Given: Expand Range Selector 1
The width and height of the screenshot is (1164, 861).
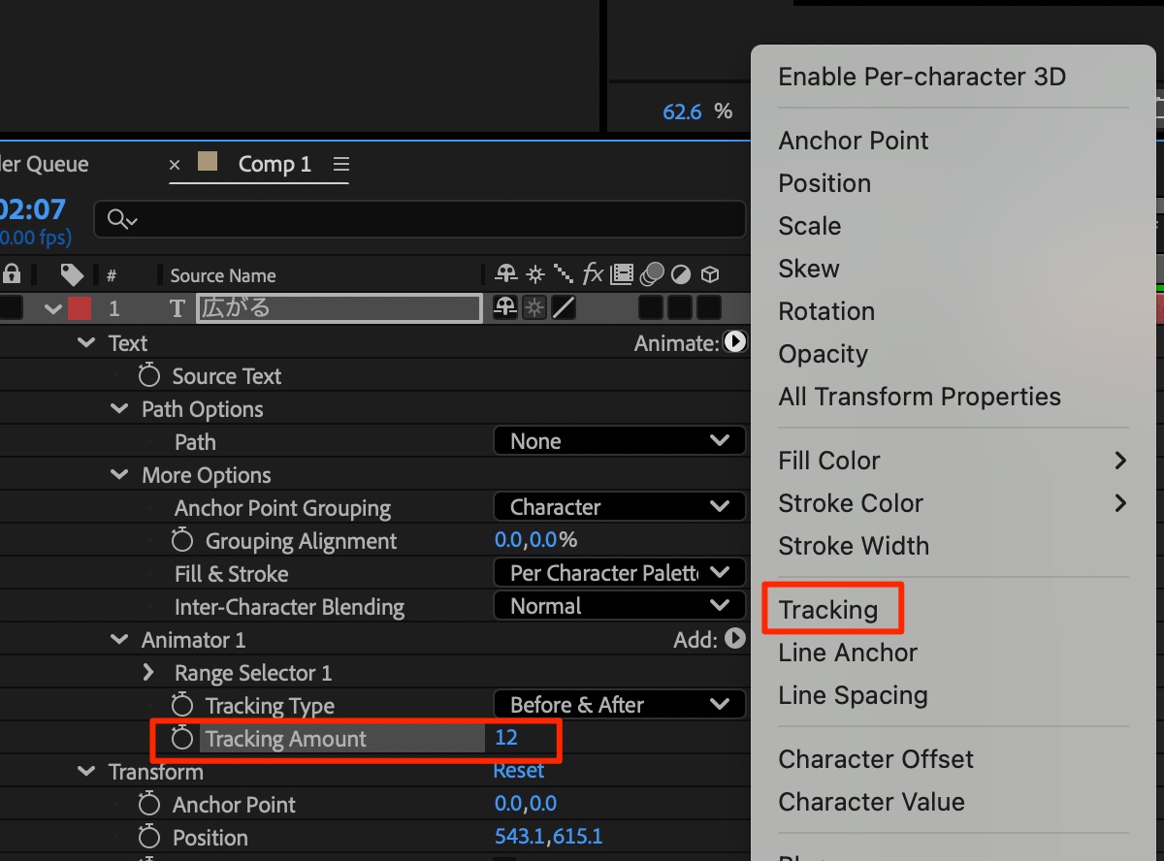Looking at the screenshot, I should tap(148, 673).
